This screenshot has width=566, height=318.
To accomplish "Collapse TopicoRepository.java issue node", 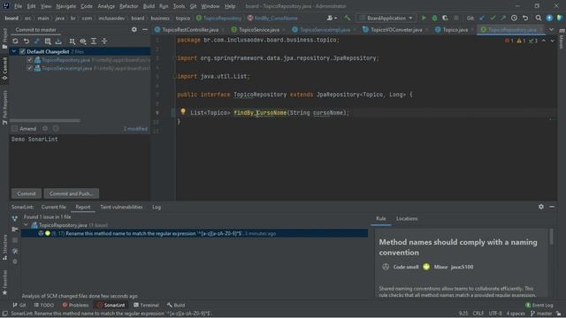I will point(26,225).
